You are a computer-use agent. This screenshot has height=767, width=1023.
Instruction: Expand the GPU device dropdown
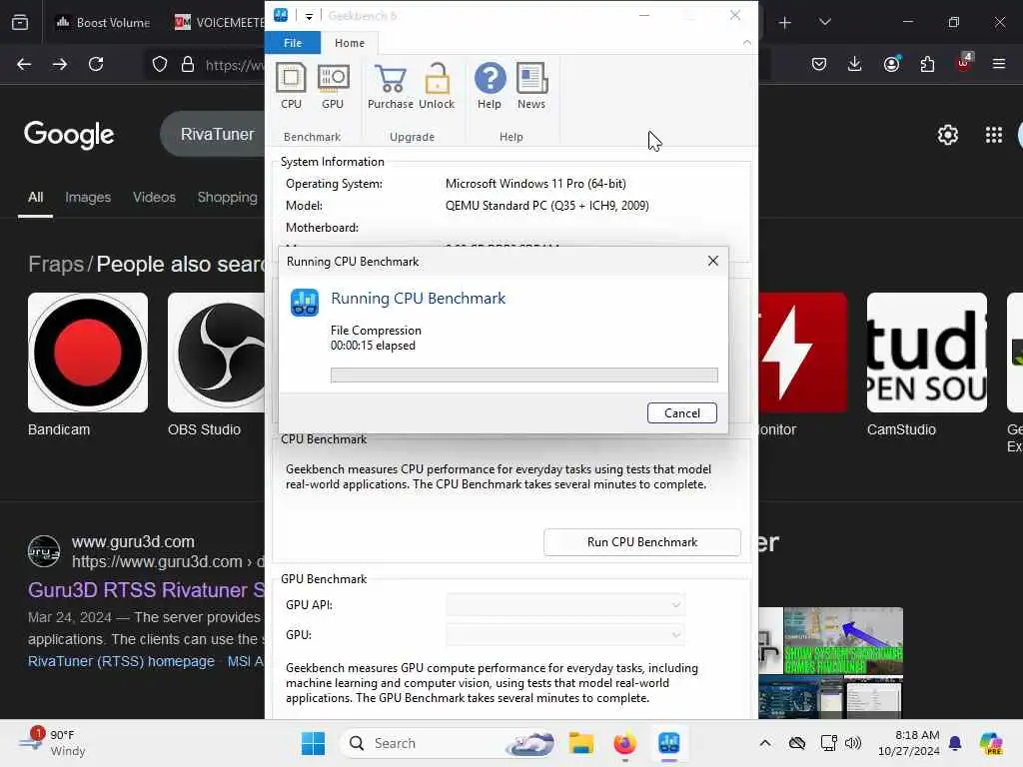click(x=565, y=634)
